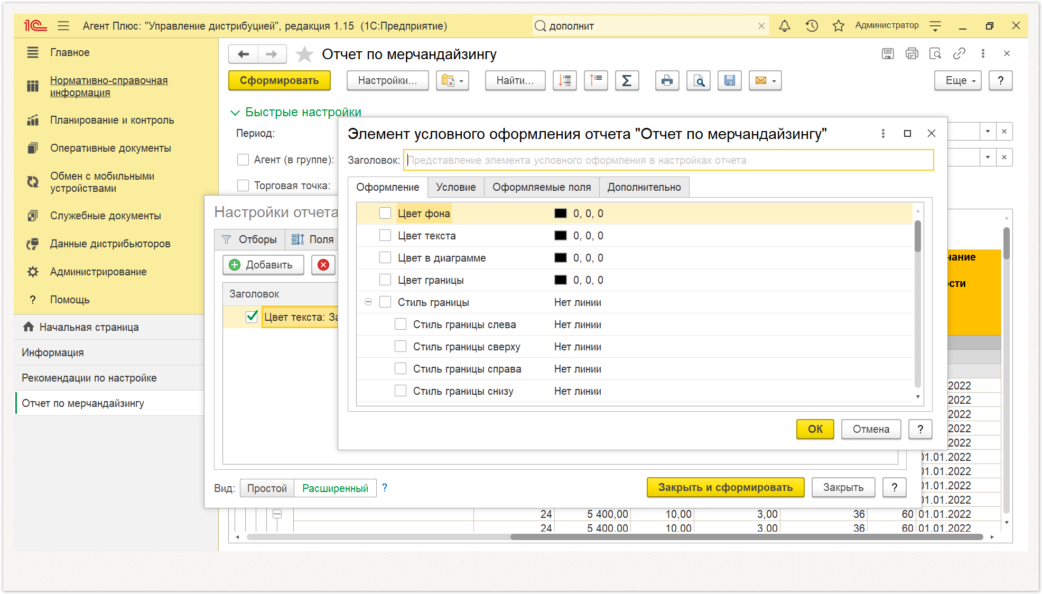Clear the search field with X icon
This screenshot has width=1042, height=594.
click(761, 26)
